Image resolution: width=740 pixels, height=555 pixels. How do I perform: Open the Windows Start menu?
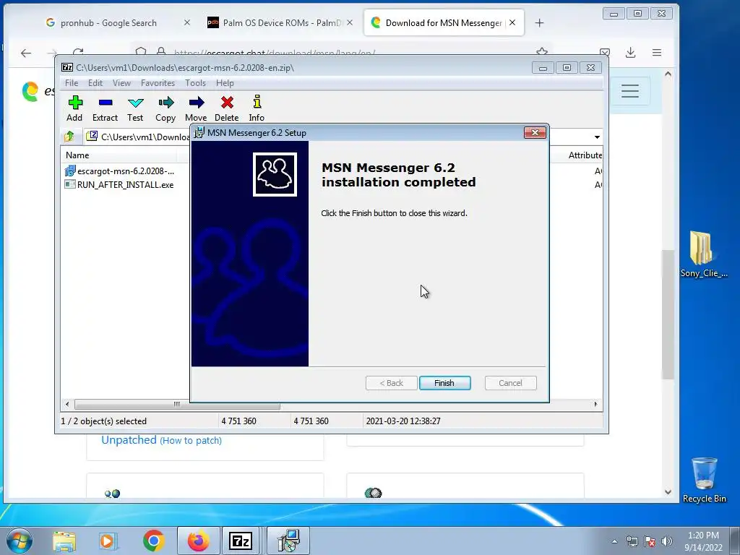pyautogui.click(x=20, y=541)
